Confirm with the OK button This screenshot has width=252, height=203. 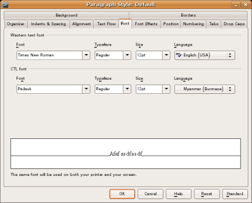122,194
